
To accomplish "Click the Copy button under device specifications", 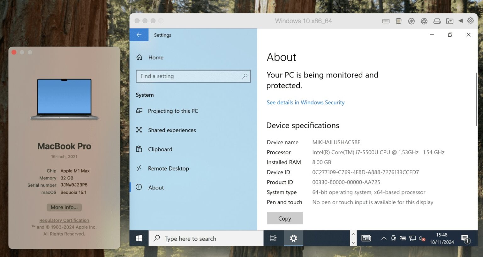I will coord(284,218).
